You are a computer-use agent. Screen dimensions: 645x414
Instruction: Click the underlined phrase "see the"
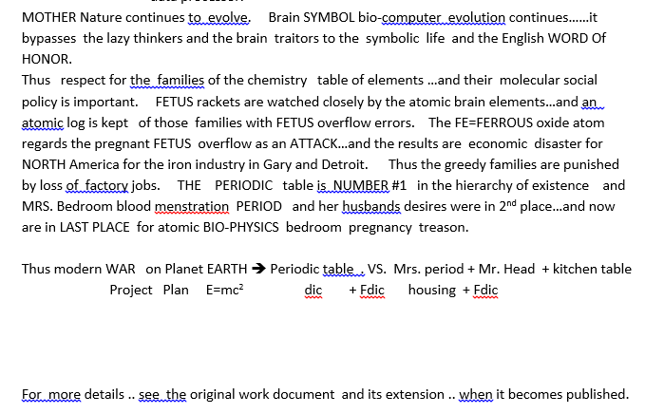click(162, 394)
